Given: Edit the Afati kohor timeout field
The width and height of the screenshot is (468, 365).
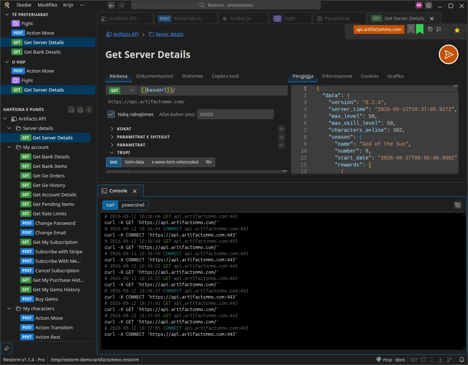Looking at the screenshot, I should pos(235,114).
